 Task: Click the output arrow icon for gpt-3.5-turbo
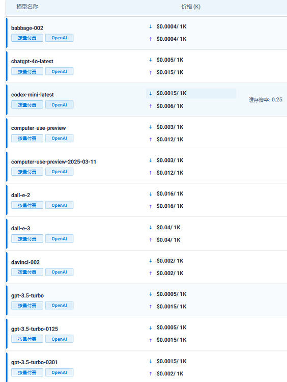point(151,307)
